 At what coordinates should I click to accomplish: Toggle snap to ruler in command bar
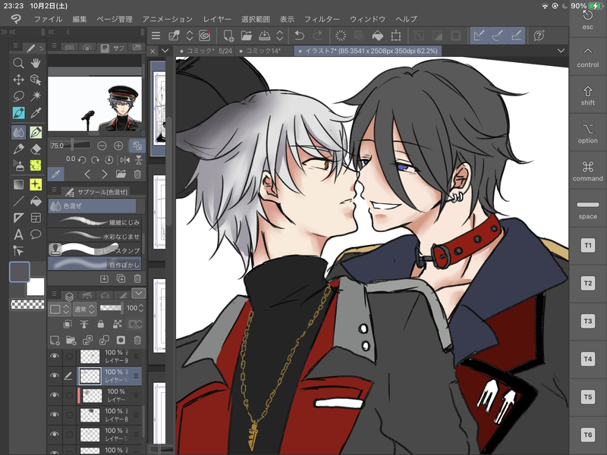(x=480, y=36)
